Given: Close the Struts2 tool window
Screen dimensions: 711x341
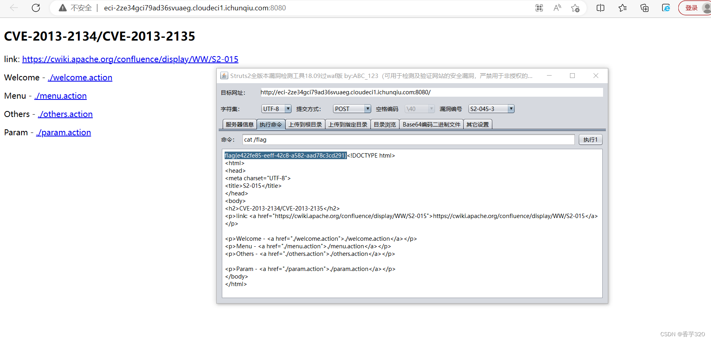Looking at the screenshot, I should tap(596, 76).
